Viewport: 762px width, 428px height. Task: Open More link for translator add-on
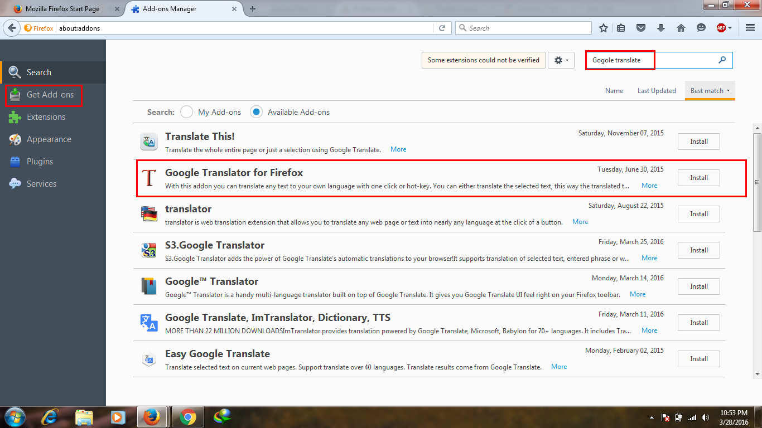580,222
